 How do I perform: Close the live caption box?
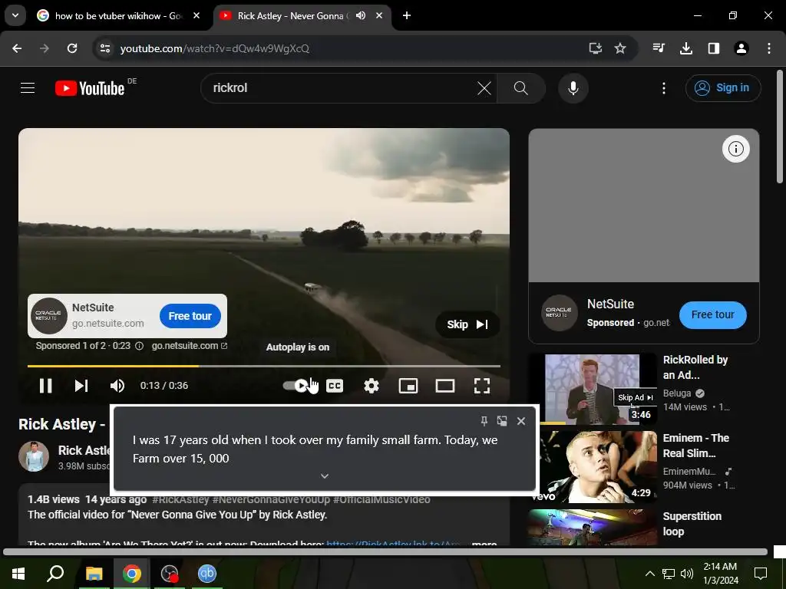coord(521,421)
